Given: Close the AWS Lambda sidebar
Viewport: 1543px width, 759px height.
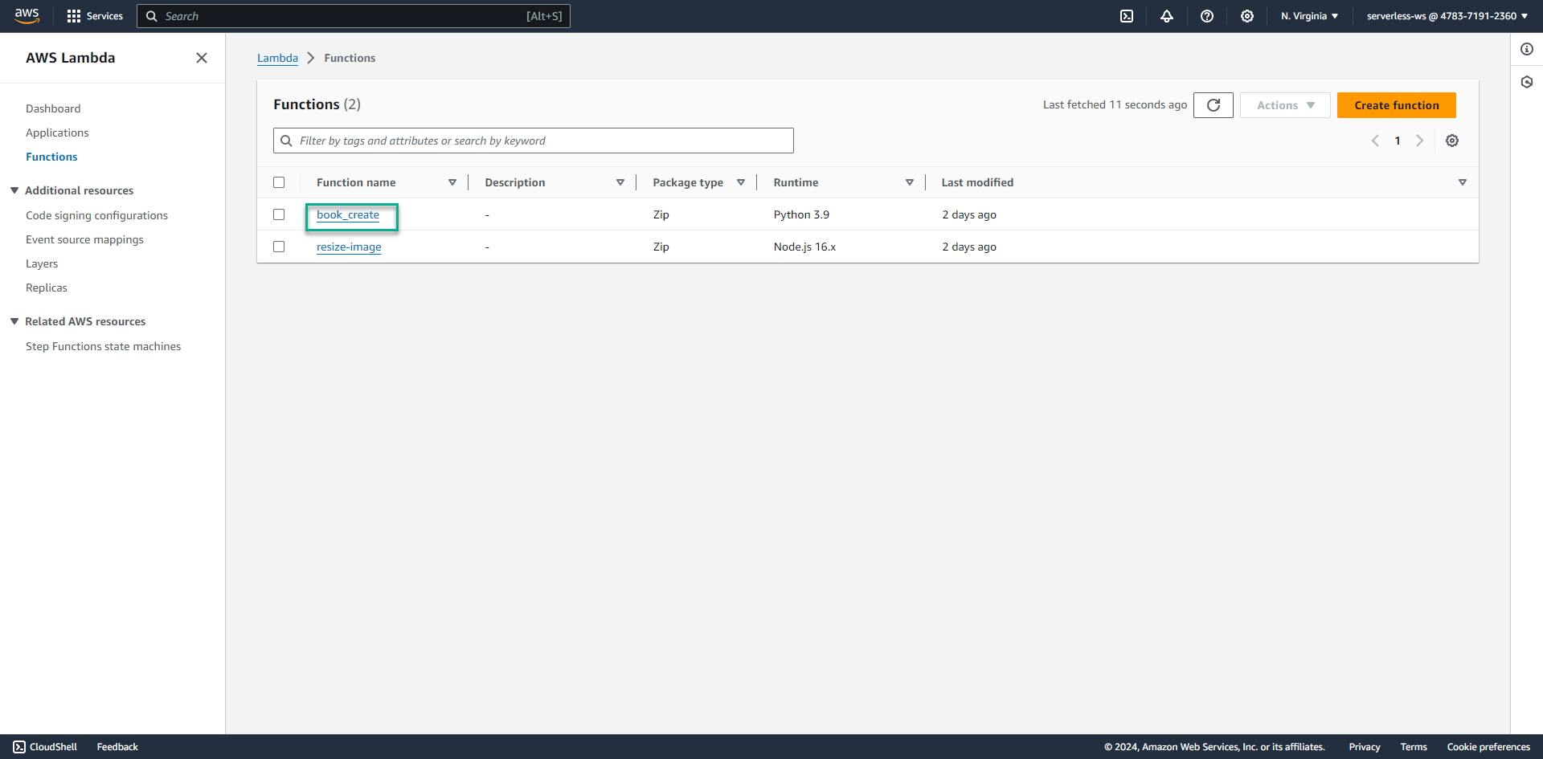Looking at the screenshot, I should pyautogui.click(x=202, y=58).
